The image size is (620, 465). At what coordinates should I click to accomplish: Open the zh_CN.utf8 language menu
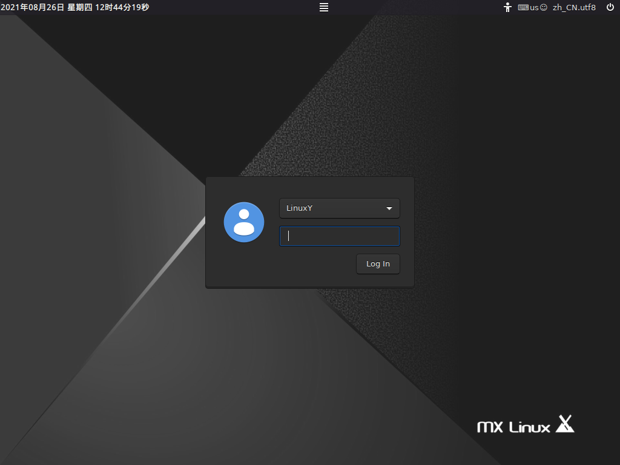(x=574, y=7)
